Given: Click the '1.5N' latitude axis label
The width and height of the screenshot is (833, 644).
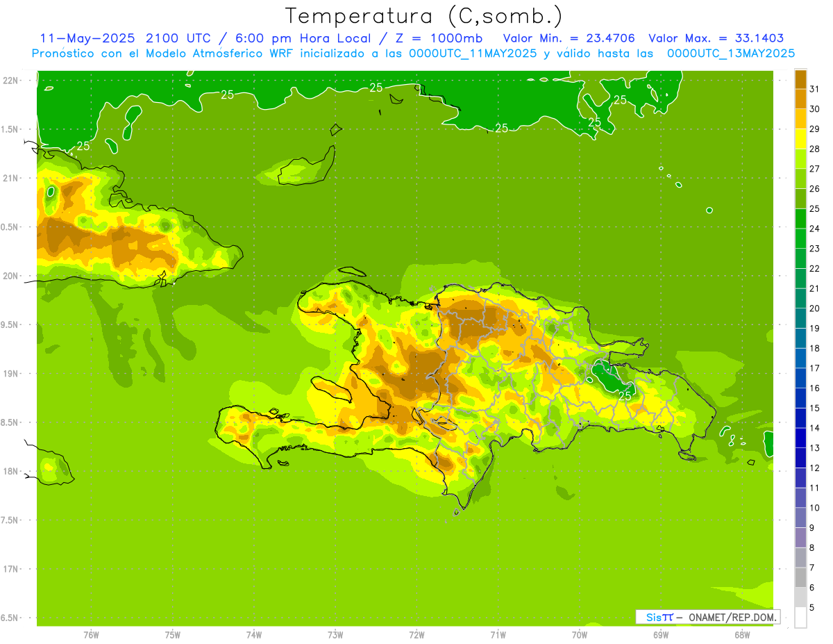Looking at the screenshot, I should (11, 129).
